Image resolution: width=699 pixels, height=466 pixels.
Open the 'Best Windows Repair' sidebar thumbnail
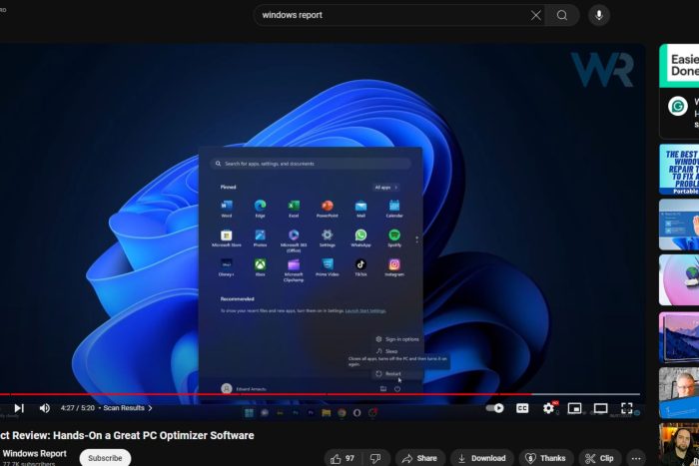(679, 170)
